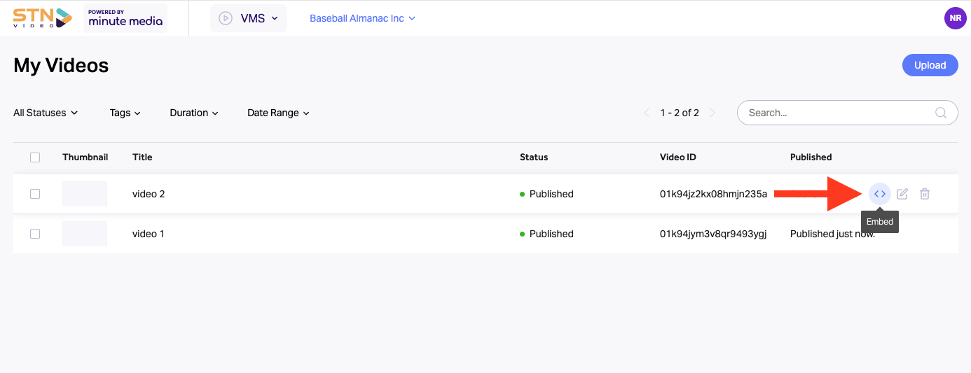Click the Upload button
971x373 pixels.
[930, 65]
